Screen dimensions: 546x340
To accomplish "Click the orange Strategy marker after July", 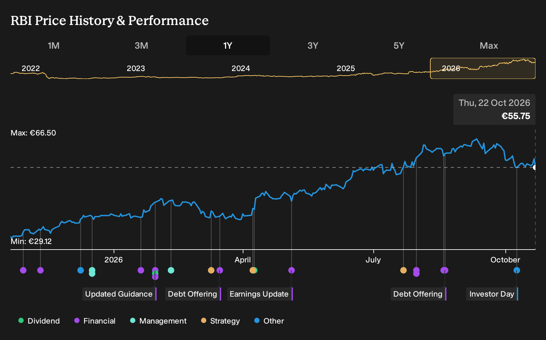I will 403,270.
